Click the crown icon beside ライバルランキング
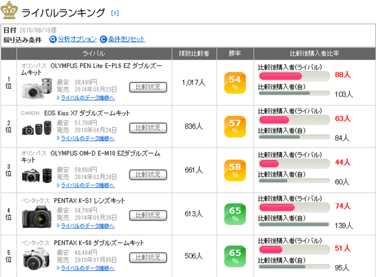Image resolution: width=376 pixels, height=277 pixels. click(10, 11)
